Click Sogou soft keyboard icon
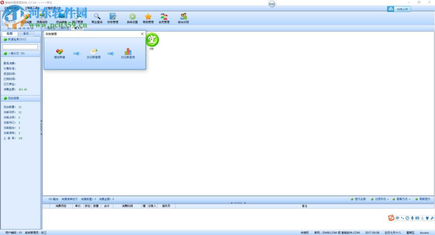The width and height of the screenshot is (435, 235). tap(417, 218)
